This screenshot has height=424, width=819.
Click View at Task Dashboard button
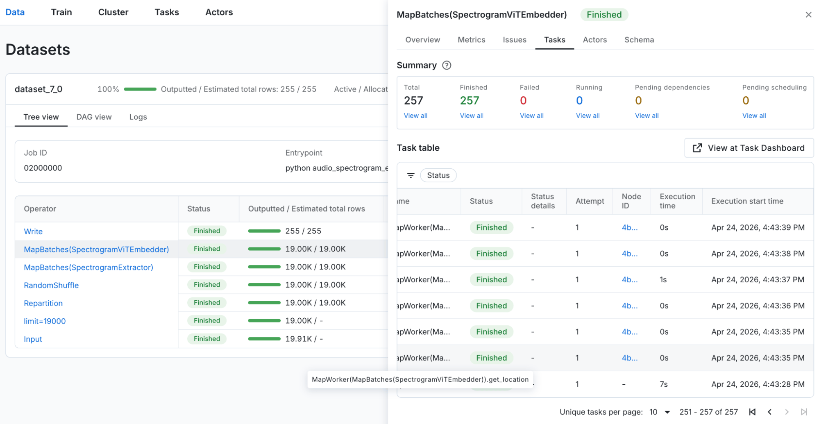pos(749,148)
